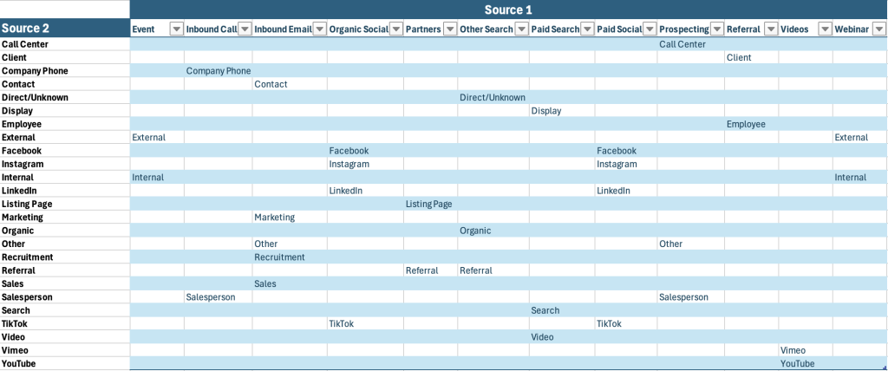Image resolution: width=888 pixels, height=371 pixels.
Task: Select the Facebook cell under Paid Social
Action: pos(626,151)
